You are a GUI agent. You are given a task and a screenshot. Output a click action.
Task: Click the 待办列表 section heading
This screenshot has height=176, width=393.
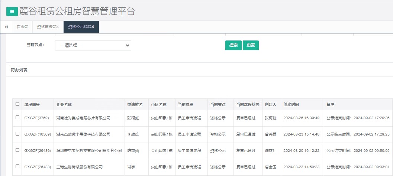tap(19, 70)
